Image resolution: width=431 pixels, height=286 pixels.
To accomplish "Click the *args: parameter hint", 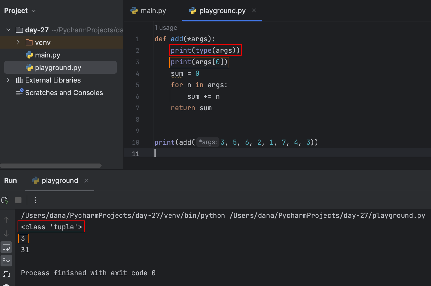I will (x=208, y=142).
